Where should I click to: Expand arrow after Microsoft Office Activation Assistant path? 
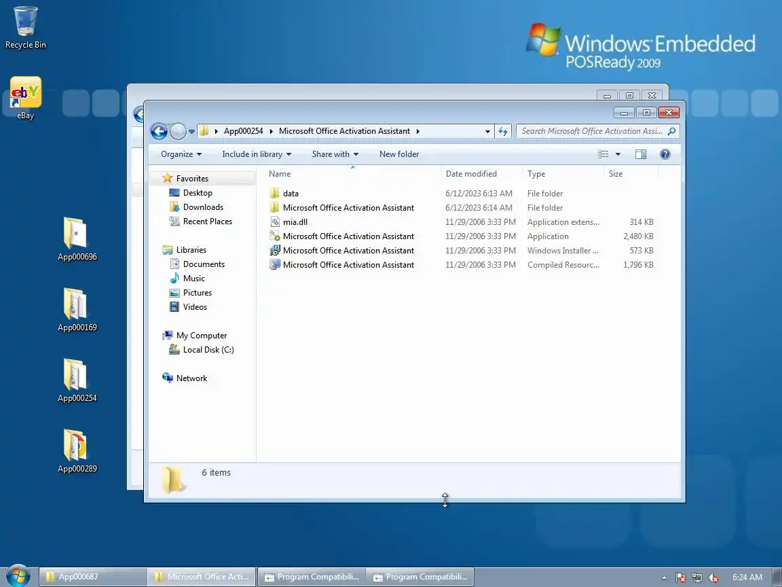pyautogui.click(x=417, y=131)
